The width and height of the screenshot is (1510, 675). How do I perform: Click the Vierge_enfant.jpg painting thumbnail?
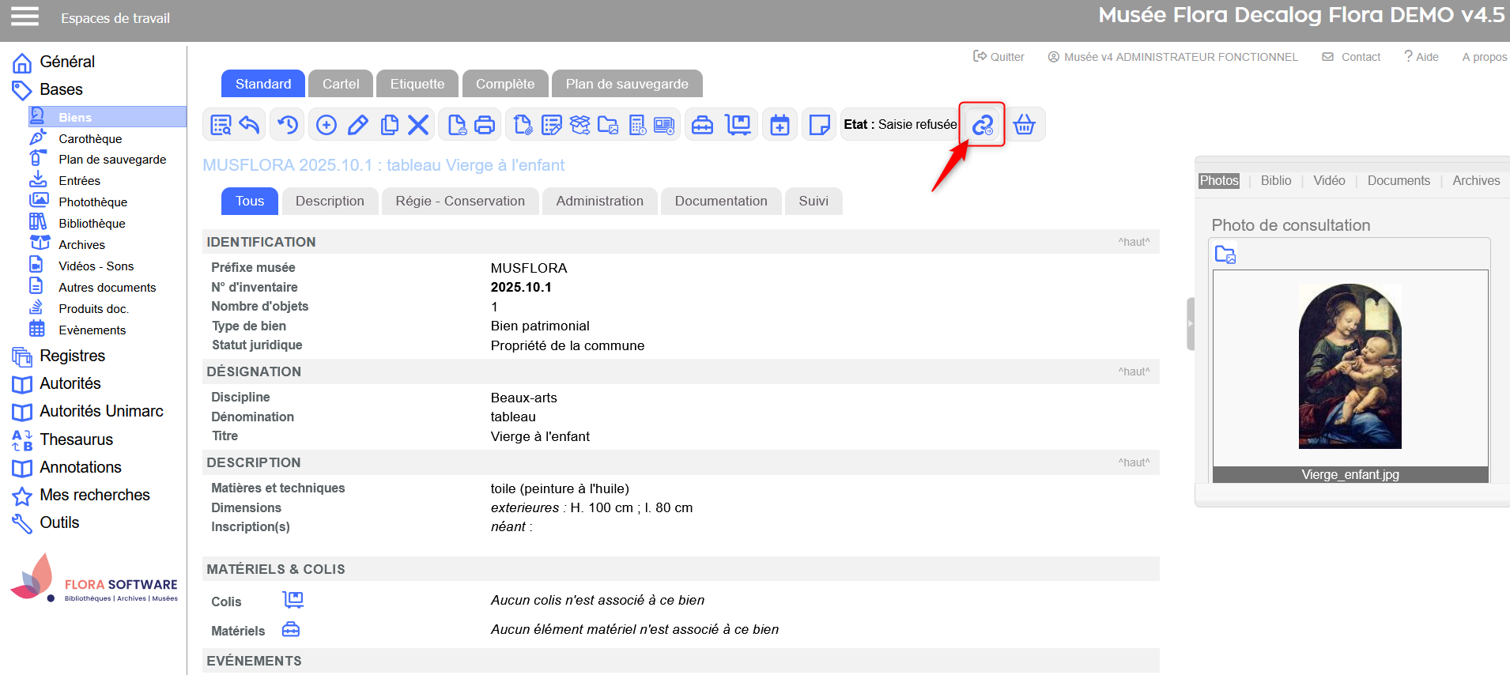tap(1350, 366)
